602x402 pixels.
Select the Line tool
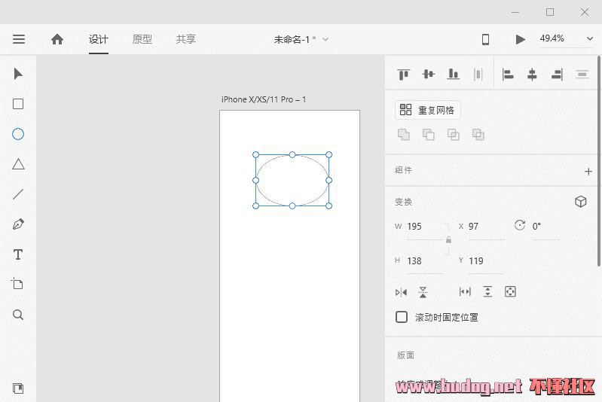coord(18,194)
